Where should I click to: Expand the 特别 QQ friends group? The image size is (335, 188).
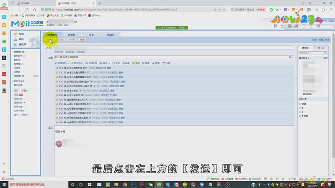(300, 104)
